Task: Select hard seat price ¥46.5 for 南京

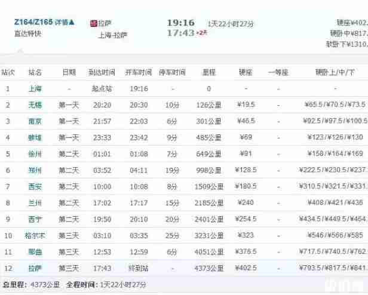Action: click(x=246, y=121)
